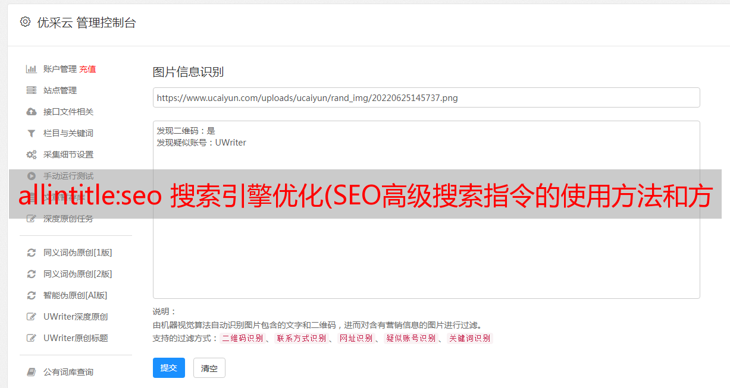Click the edit icon for UWriter原创标题
This screenshot has height=388, width=730.
click(x=32, y=338)
